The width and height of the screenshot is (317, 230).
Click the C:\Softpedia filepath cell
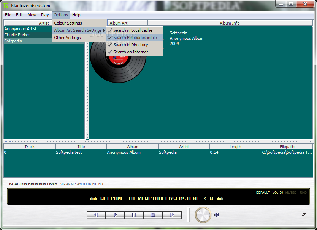click(287, 152)
